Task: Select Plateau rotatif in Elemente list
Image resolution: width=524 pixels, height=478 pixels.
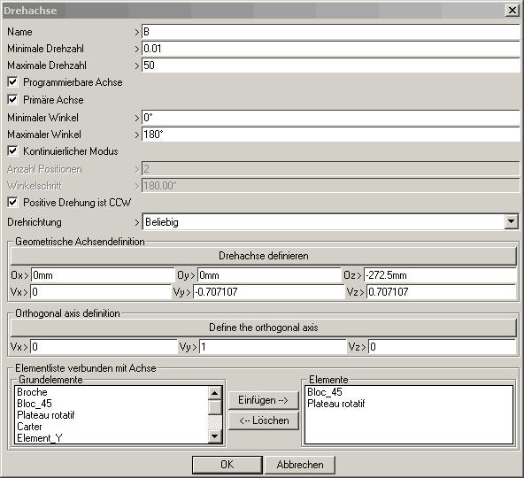Action: point(335,404)
